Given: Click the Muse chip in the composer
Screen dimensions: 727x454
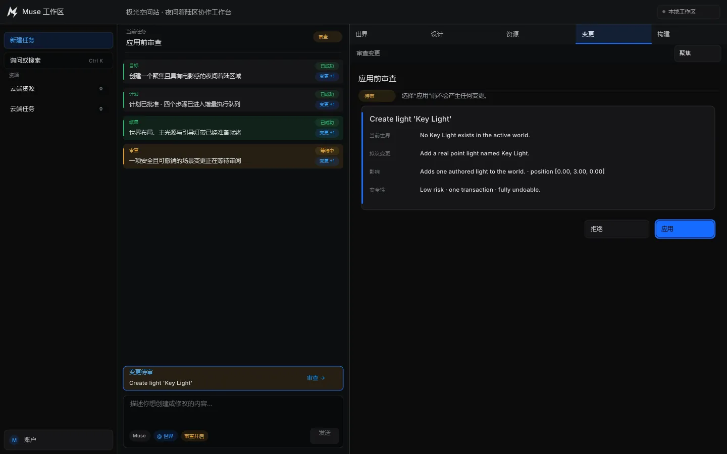Looking at the screenshot, I should [x=139, y=436].
